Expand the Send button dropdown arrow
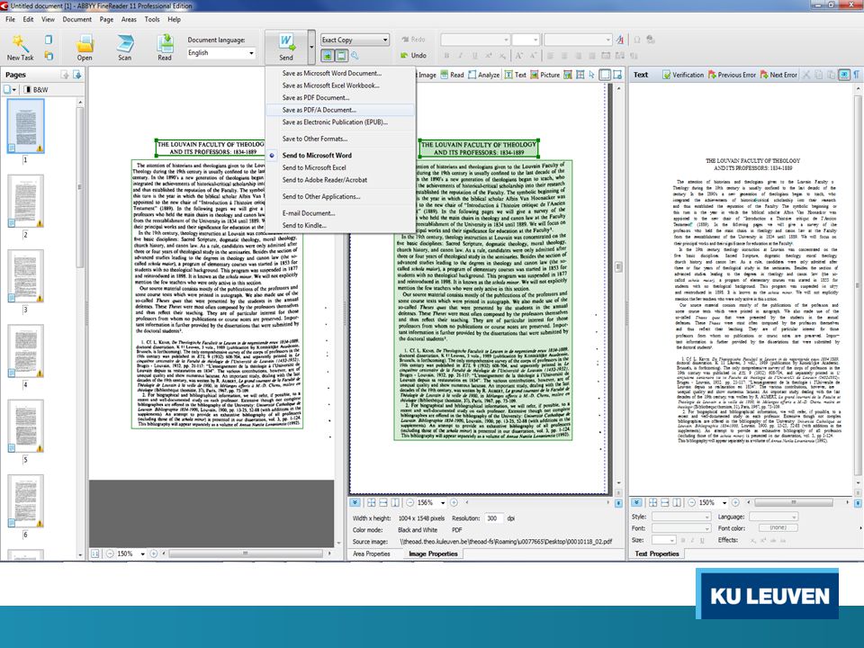This screenshot has height=648, width=864. [311, 46]
